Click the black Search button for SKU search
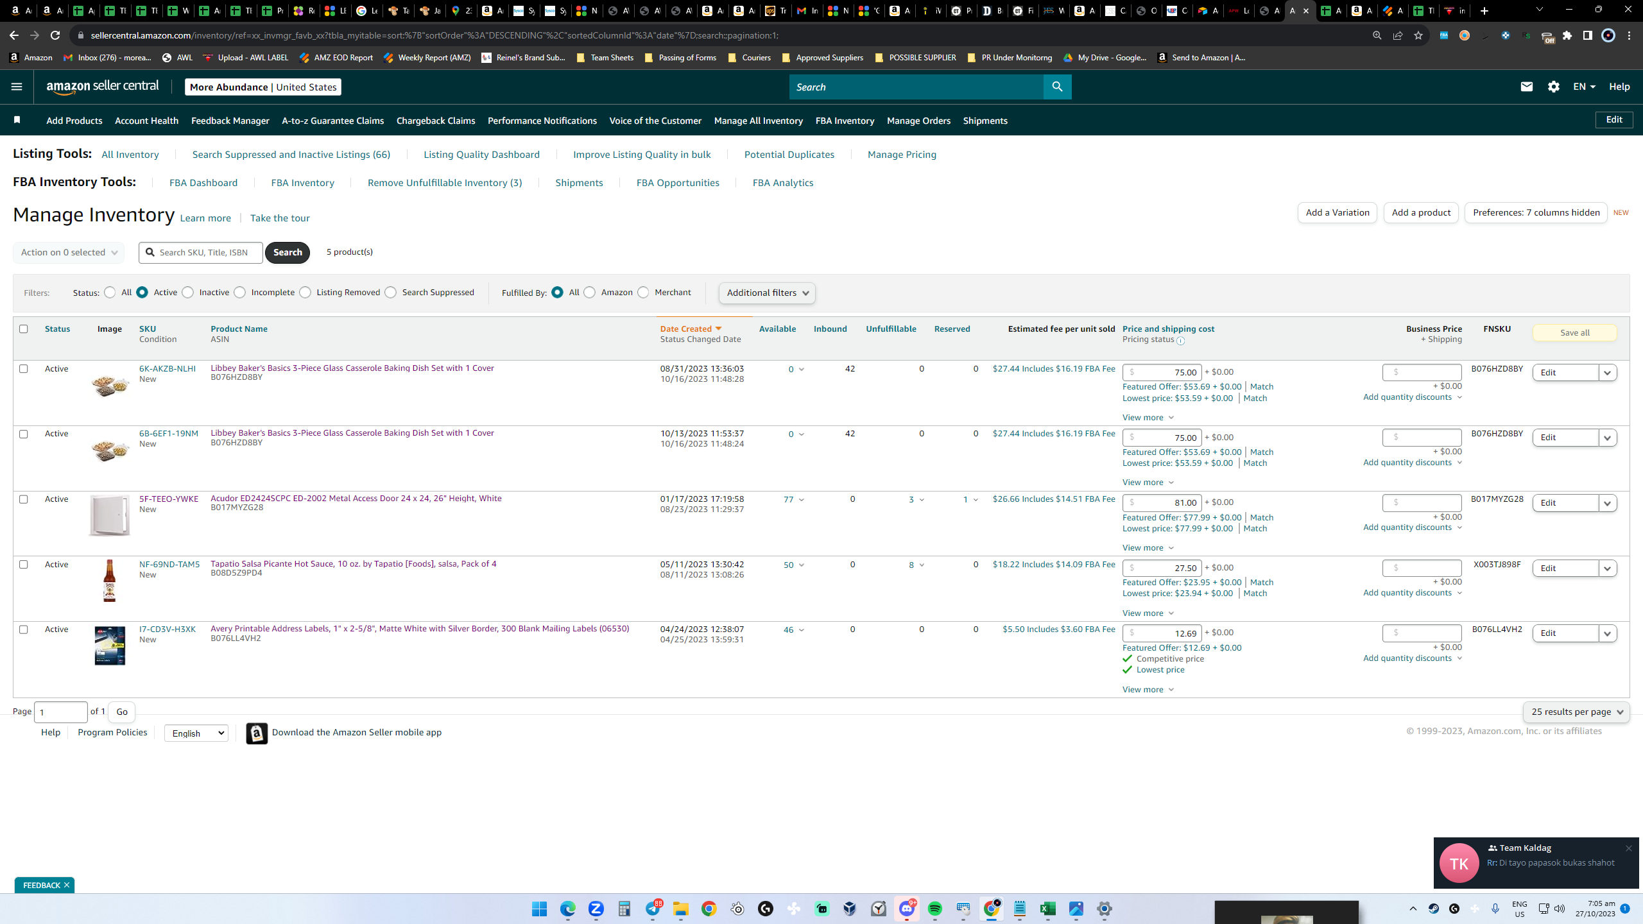The width and height of the screenshot is (1643, 924). (288, 252)
